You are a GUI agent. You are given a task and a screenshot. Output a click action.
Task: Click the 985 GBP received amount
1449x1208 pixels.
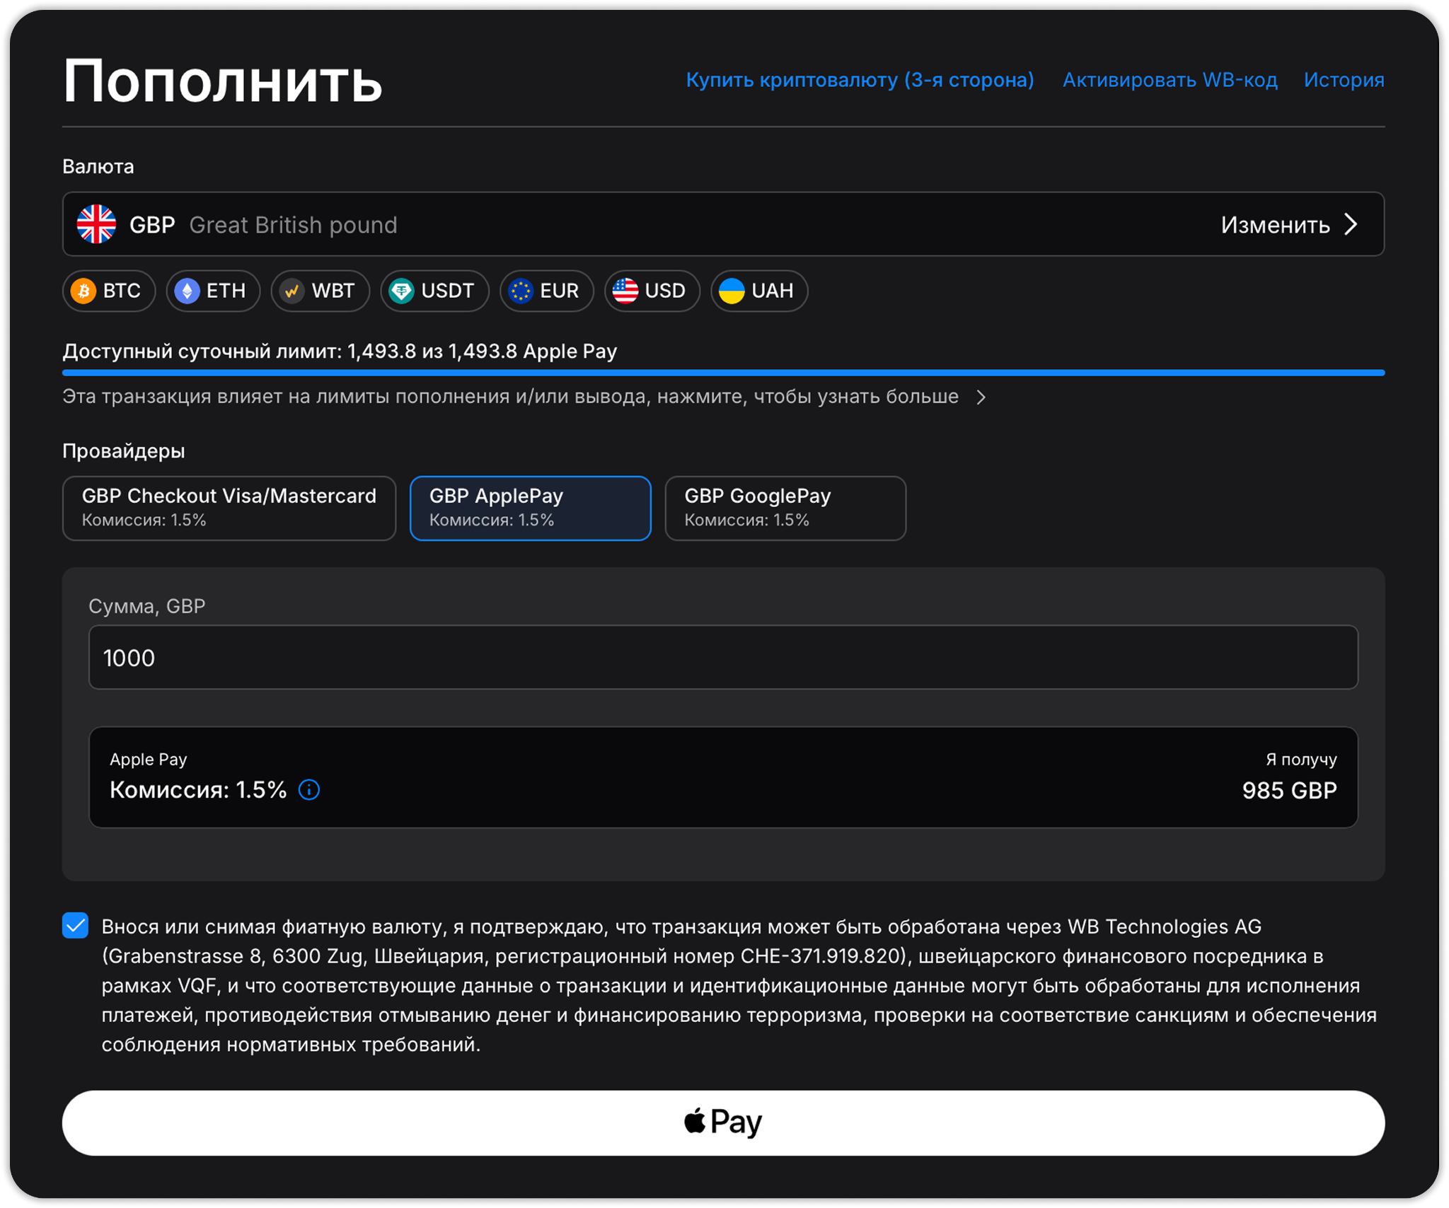[1289, 790]
